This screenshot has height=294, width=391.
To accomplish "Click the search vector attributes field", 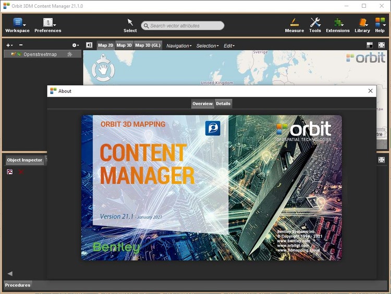I will (x=183, y=25).
